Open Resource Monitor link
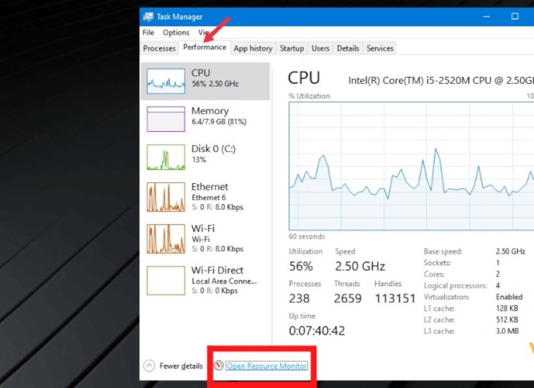The height and width of the screenshot is (388, 534). (267, 366)
